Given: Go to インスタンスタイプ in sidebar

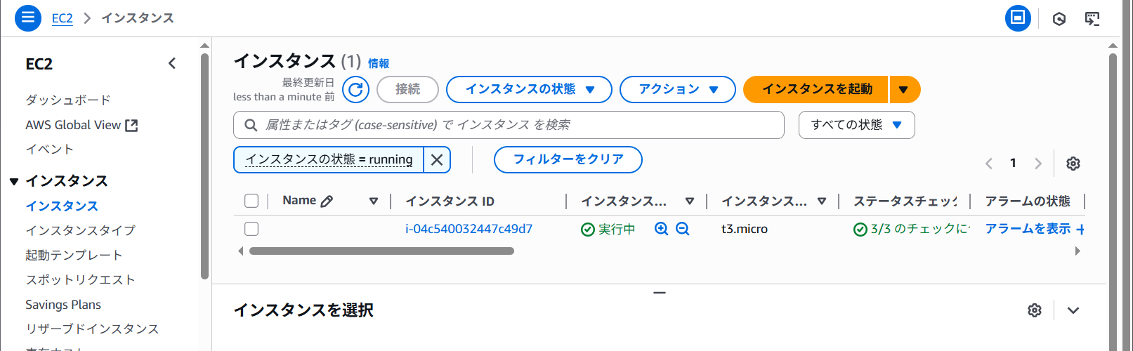Looking at the screenshot, I should [80, 230].
